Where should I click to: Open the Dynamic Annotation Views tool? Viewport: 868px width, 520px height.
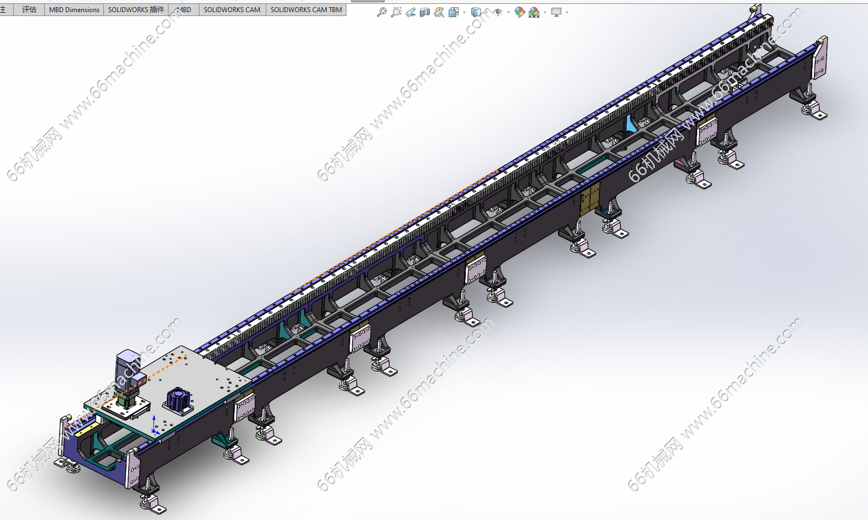tap(439, 12)
